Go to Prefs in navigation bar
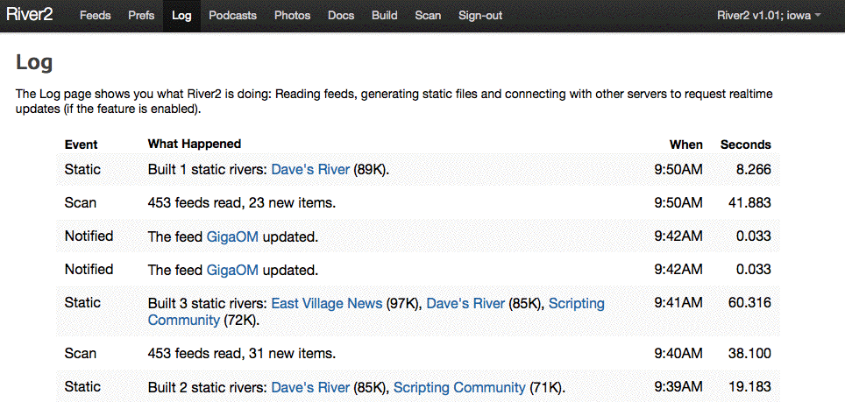The width and height of the screenshot is (845, 402). click(x=141, y=16)
